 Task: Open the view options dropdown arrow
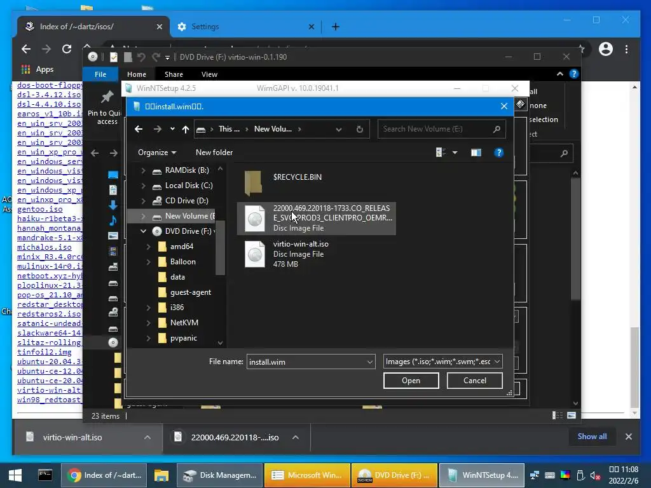pos(455,152)
